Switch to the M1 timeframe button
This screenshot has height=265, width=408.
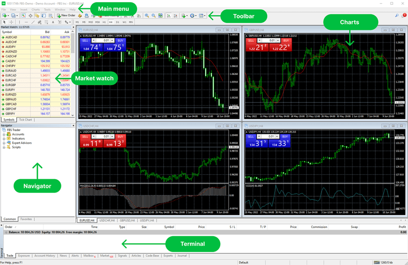[77, 22]
